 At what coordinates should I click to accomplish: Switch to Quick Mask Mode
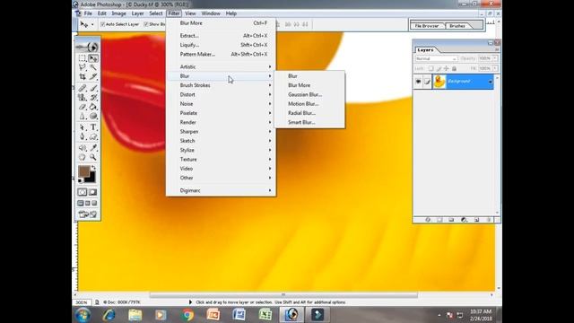pyautogui.click(x=93, y=192)
